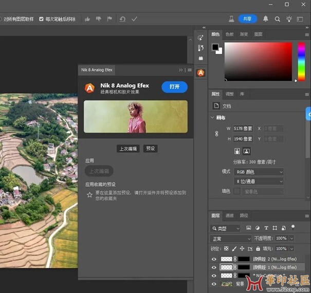Click the foreground color swatch

point(215,47)
